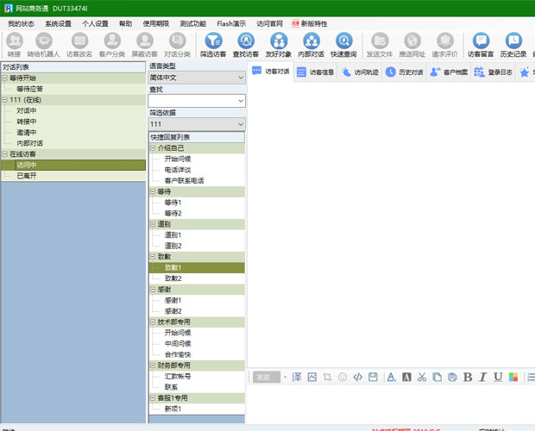Select the 开始问候 quick reply
Viewport: 535px width, 431px height.
[177, 159]
